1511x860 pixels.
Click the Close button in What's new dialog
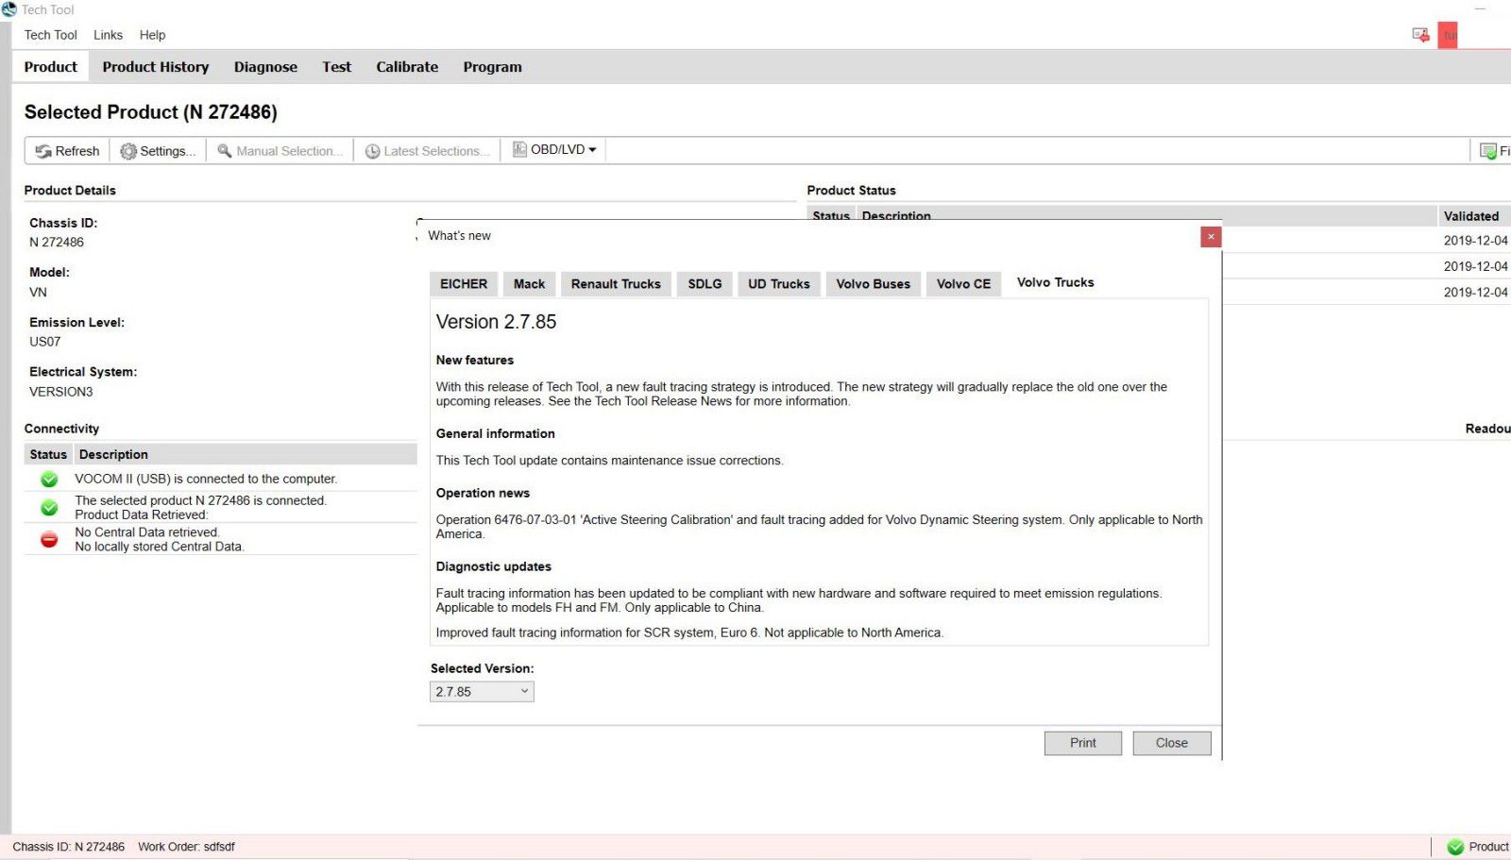tap(1171, 742)
